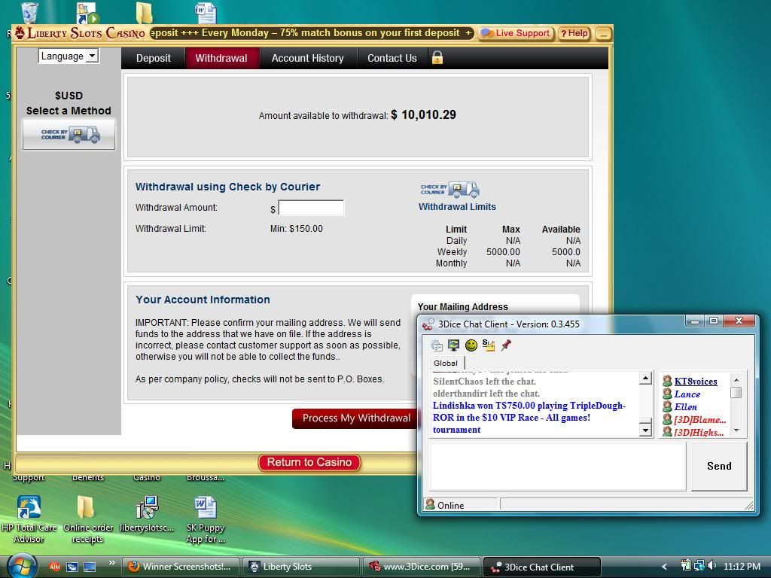
Task: Click the network icon in system tray
Action: (699, 566)
